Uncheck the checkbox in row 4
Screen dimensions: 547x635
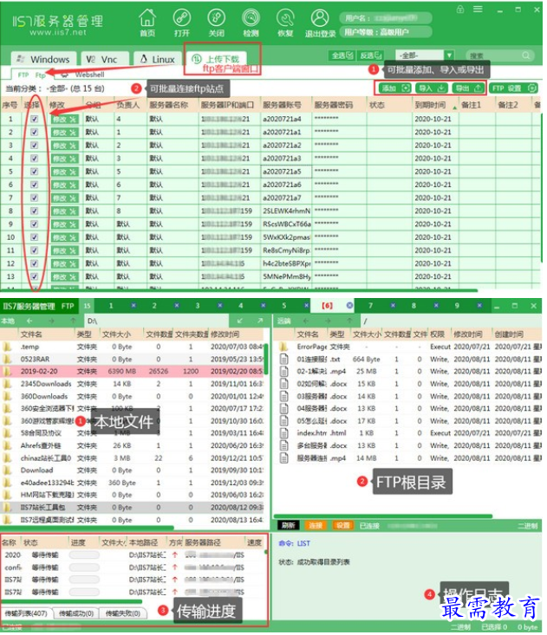pyautogui.click(x=35, y=159)
